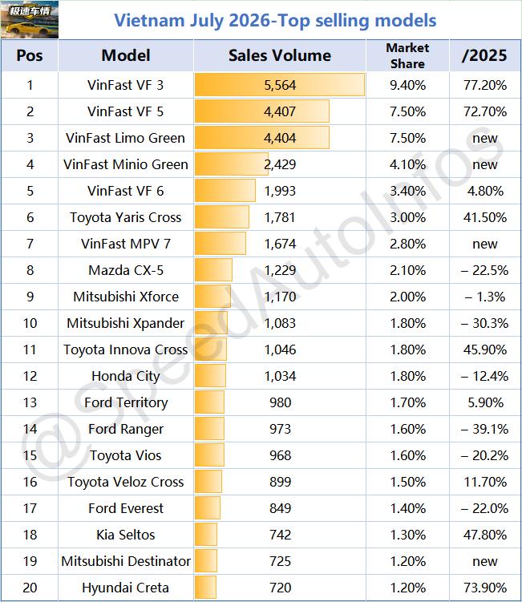The height and width of the screenshot is (602, 522).
Task: Select the Pos column header
Action: pos(30,55)
